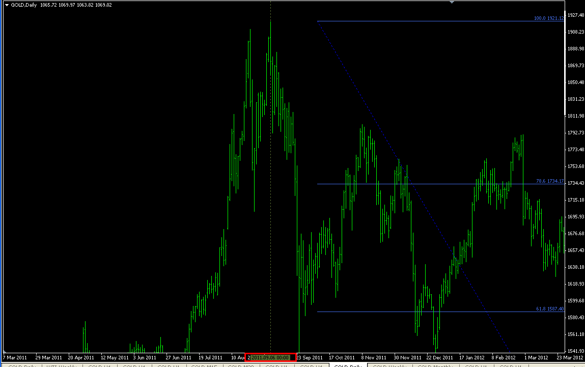The width and height of the screenshot is (585, 367).
Task: Click the 1908.23 price on the price axis
Action: [576, 32]
